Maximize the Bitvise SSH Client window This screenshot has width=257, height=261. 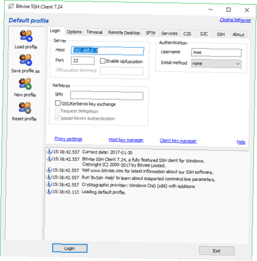[229, 10]
